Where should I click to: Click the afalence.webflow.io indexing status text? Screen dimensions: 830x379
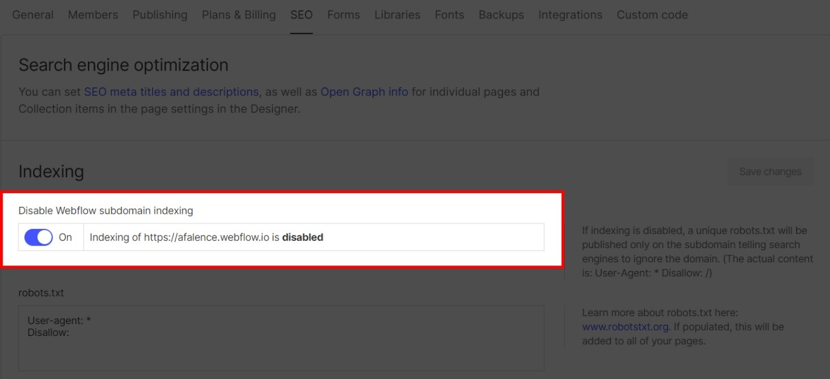tap(207, 237)
